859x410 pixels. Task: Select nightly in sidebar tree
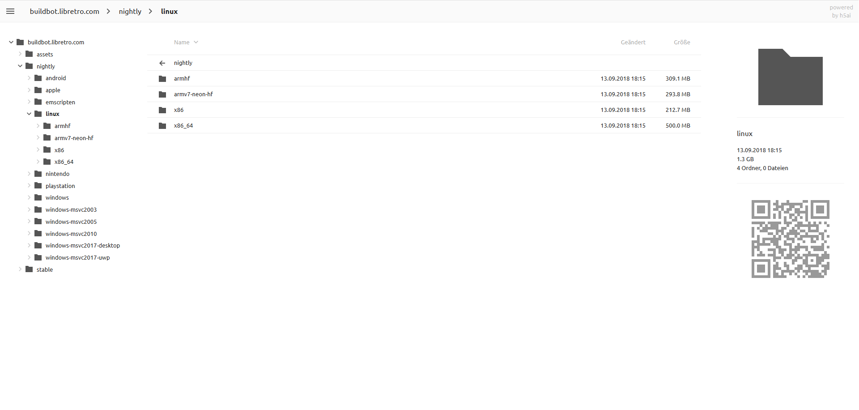point(46,66)
